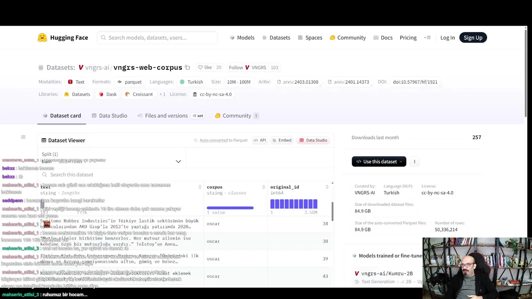
Task: Click the Log In link
Action: pos(448,38)
